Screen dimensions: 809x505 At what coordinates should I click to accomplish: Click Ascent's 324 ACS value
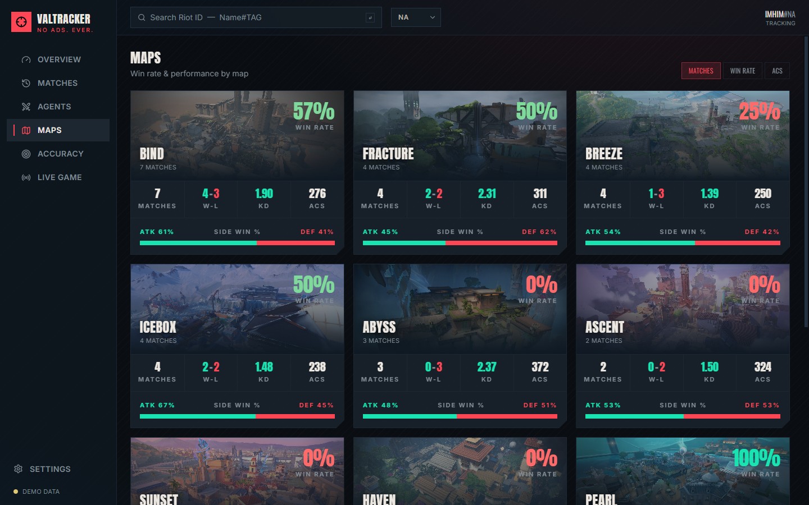[762, 367]
